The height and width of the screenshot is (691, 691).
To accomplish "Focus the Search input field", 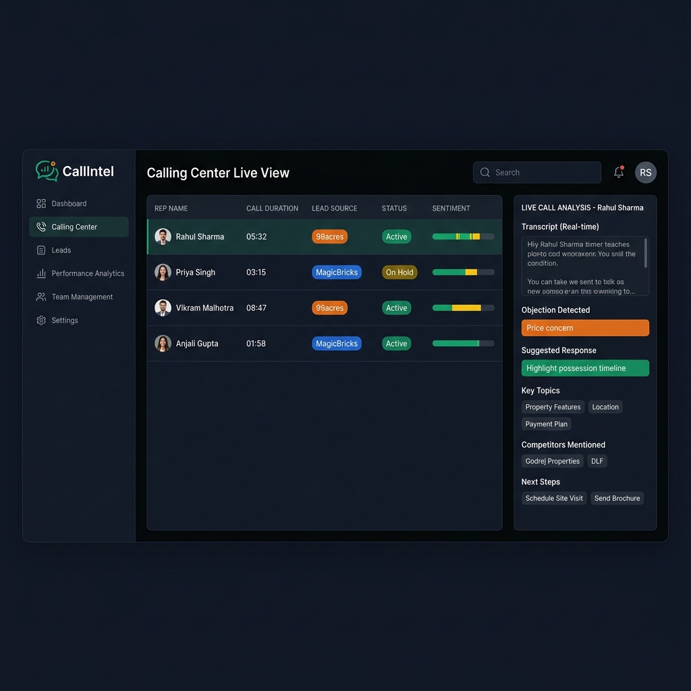I will 536,172.
